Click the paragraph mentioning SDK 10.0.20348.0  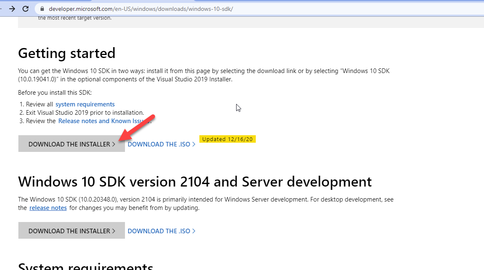[206, 200]
